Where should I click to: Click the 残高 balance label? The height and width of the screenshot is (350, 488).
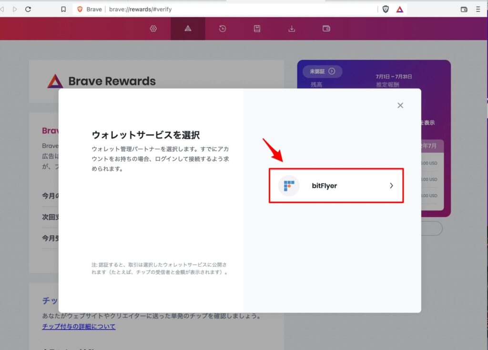pos(316,85)
